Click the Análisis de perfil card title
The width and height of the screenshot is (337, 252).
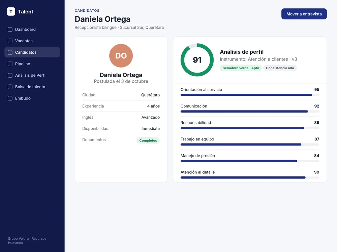point(242,52)
